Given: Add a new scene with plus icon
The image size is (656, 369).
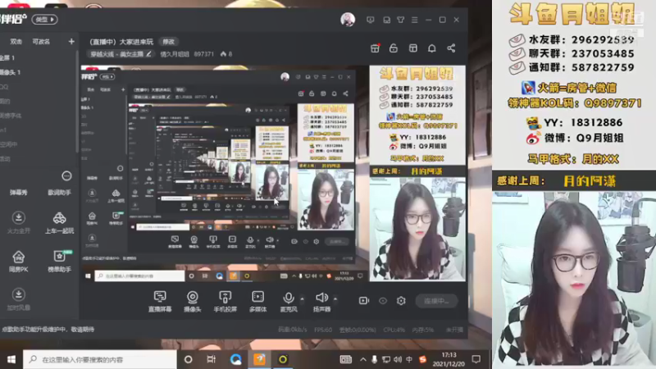Looking at the screenshot, I should 71,42.
